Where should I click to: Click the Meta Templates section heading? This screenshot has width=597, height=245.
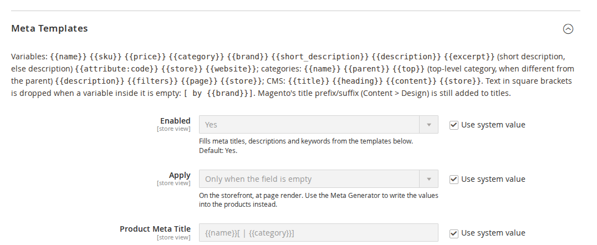pyautogui.click(x=49, y=28)
